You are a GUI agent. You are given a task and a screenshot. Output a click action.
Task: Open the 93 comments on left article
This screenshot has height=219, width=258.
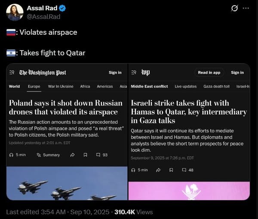[101, 155]
